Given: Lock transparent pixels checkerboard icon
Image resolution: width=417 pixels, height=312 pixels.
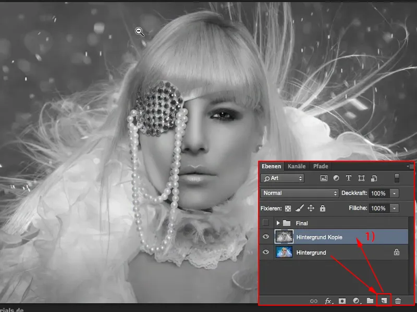Looking at the screenshot, I should (288, 209).
